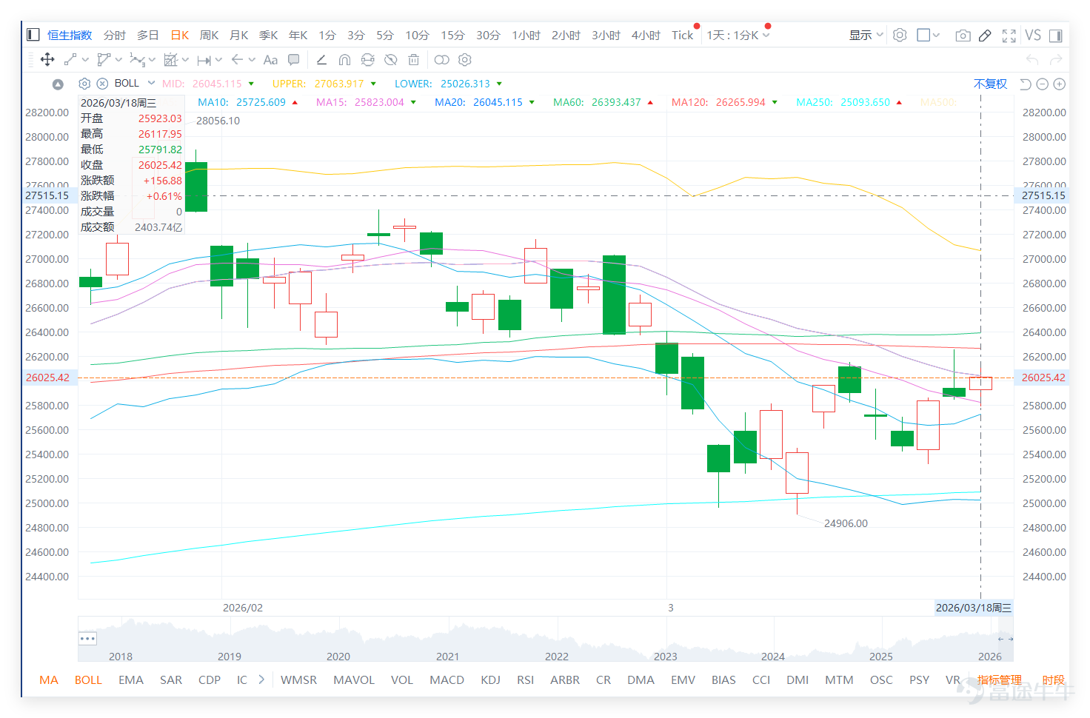1090x718 pixels.
Task: Hide all drawings with eye-slash icon
Action: pyautogui.click(x=390, y=60)
